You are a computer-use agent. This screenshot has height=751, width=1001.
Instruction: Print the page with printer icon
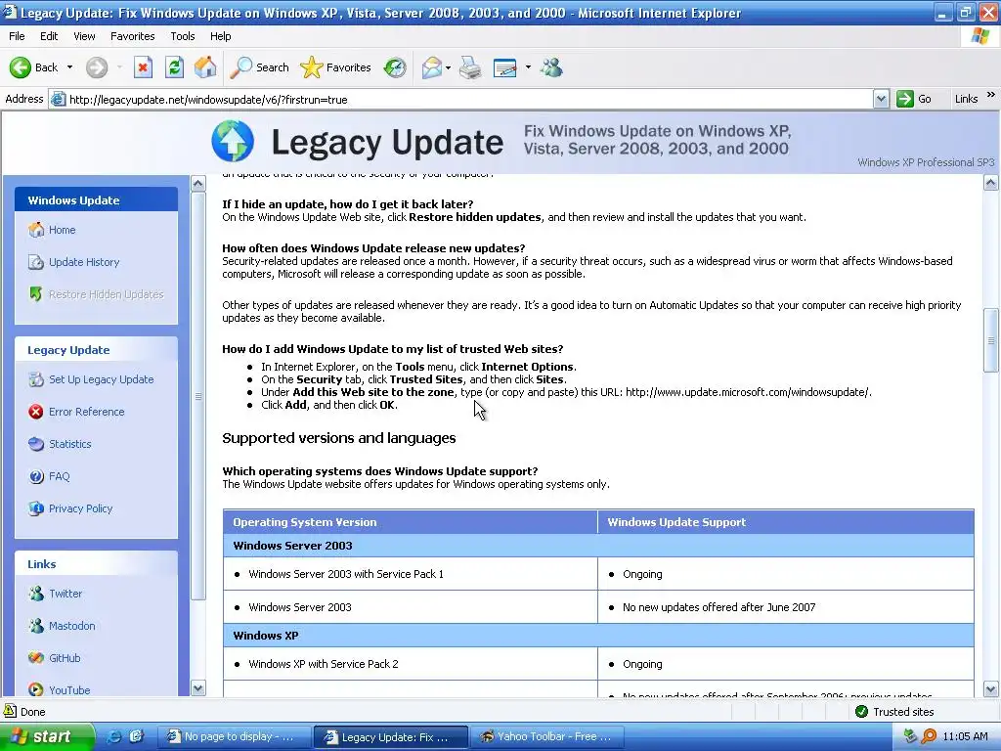pyautogui.click(x=470, y=67)
